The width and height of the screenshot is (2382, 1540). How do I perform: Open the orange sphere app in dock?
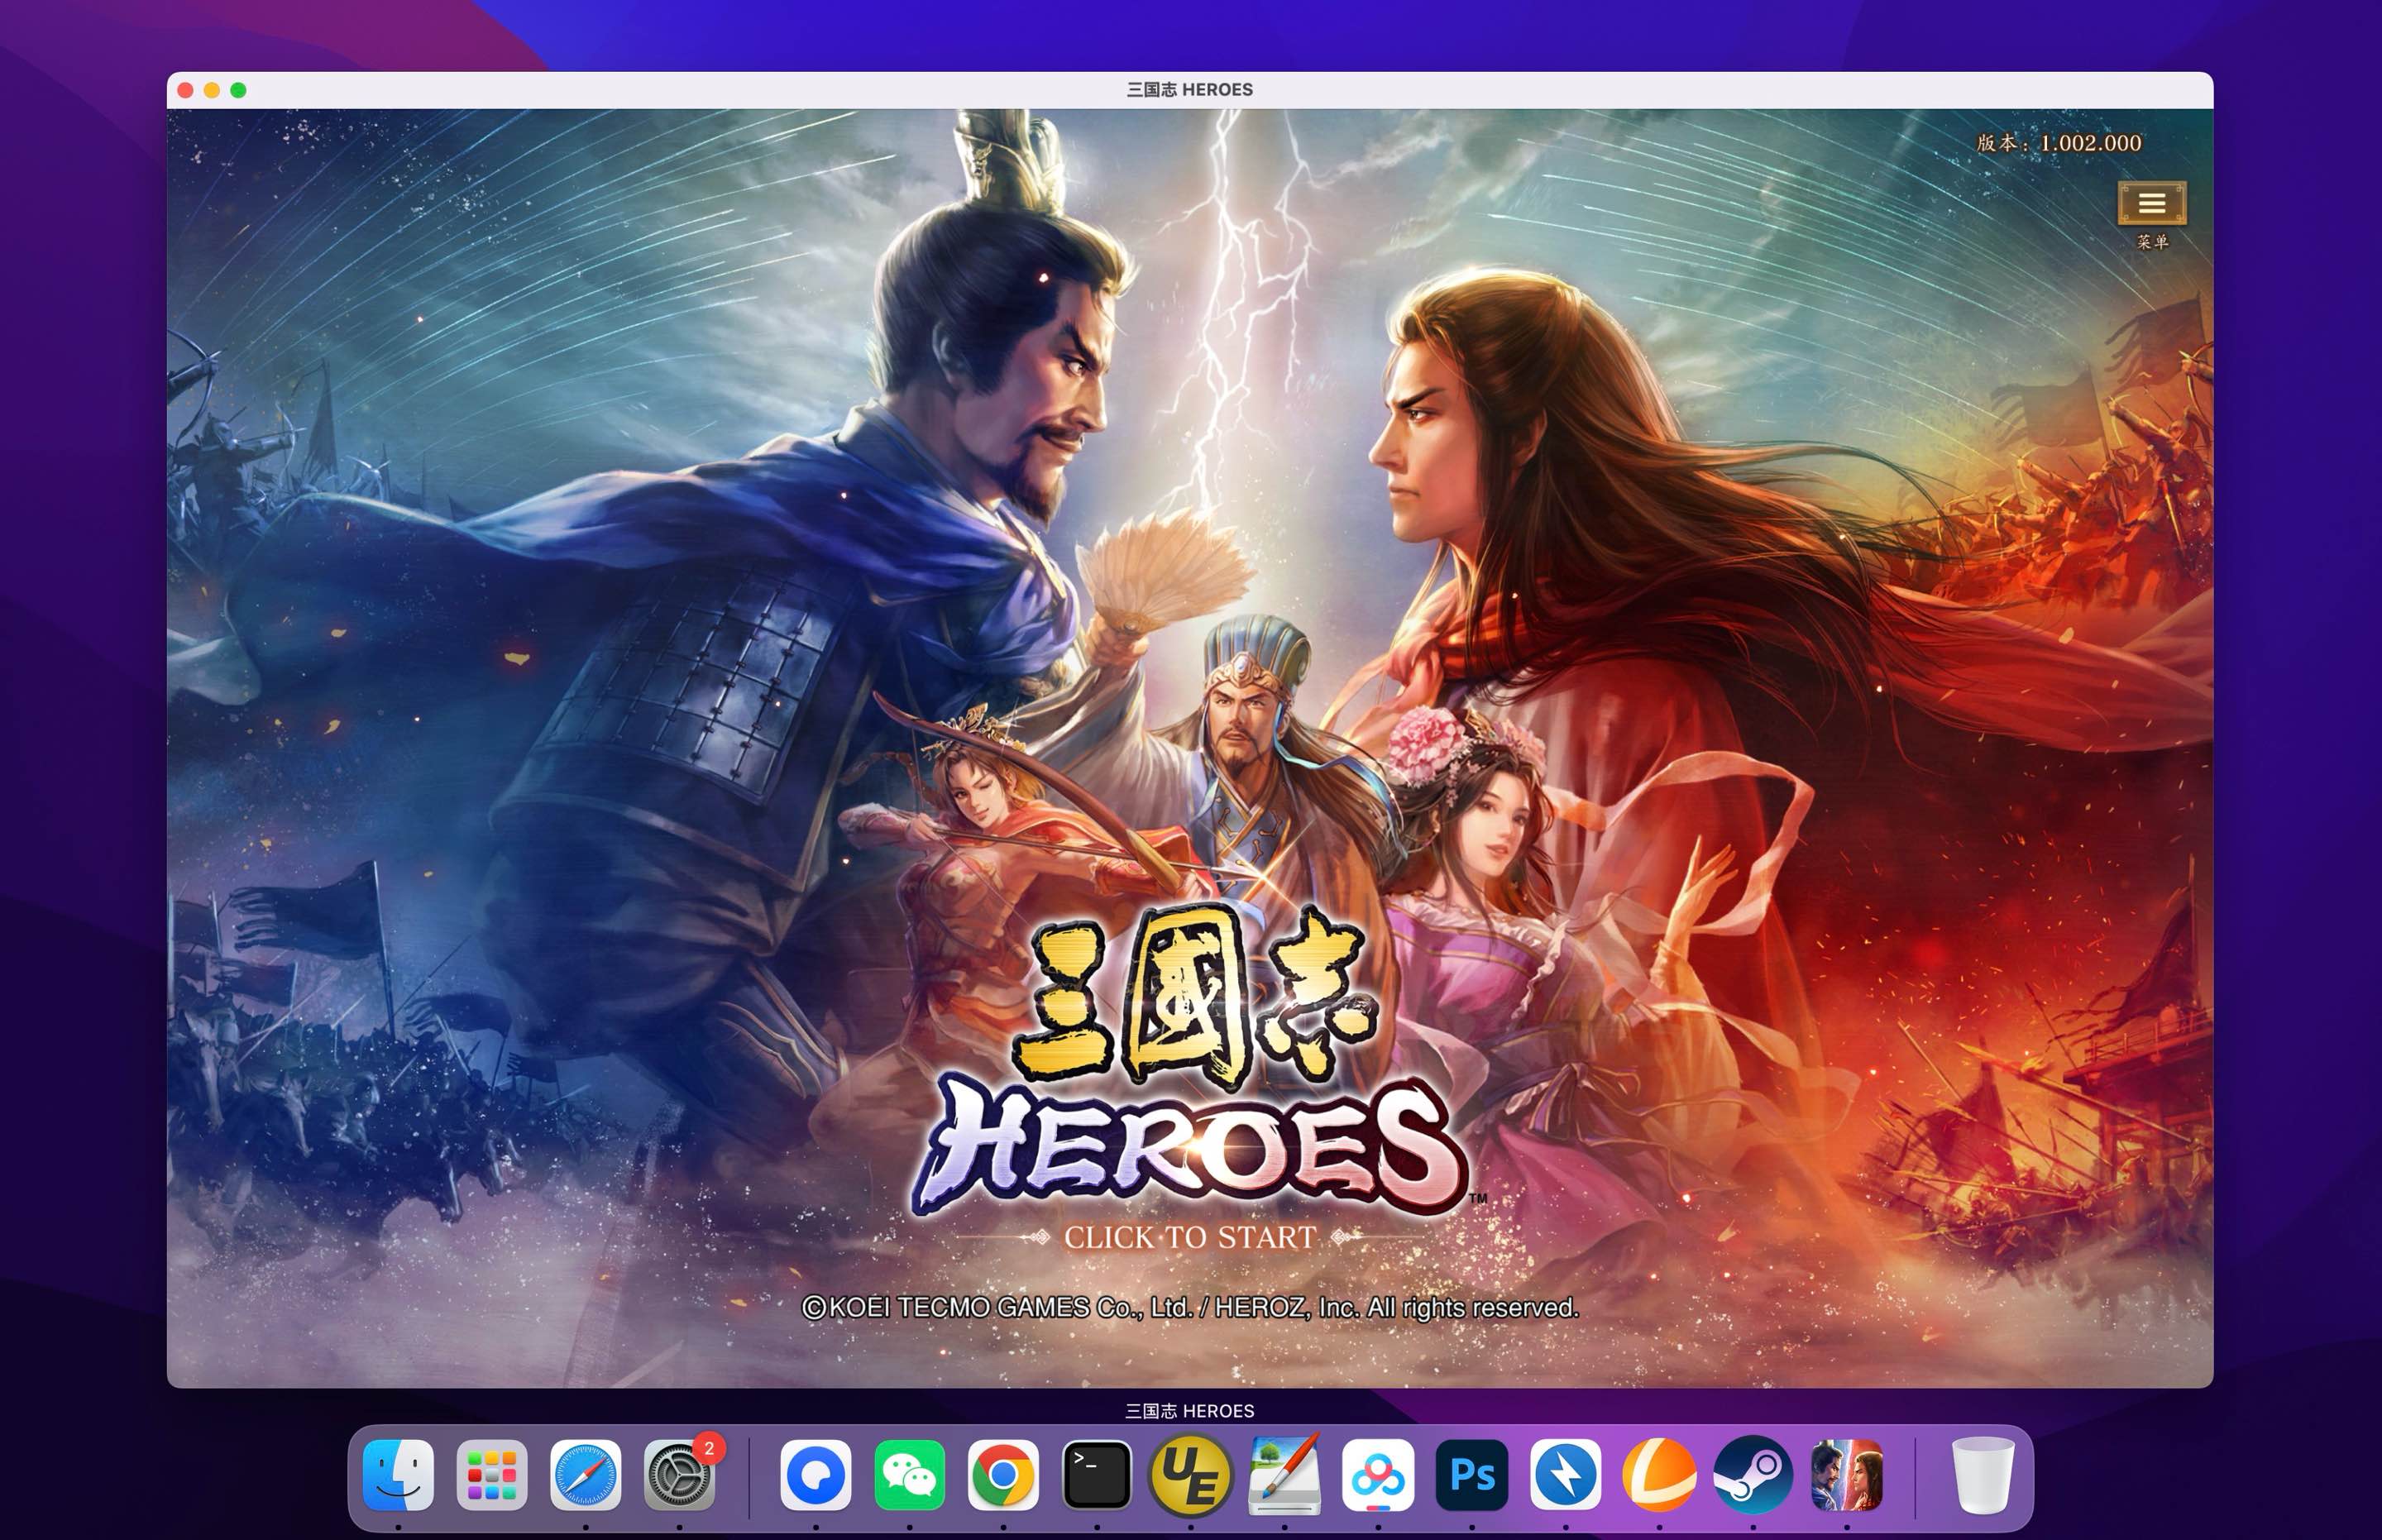(1659, 1475)
